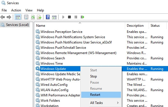Open the Help question mark icon
The image size is (168, 107).
pos(48,17)
